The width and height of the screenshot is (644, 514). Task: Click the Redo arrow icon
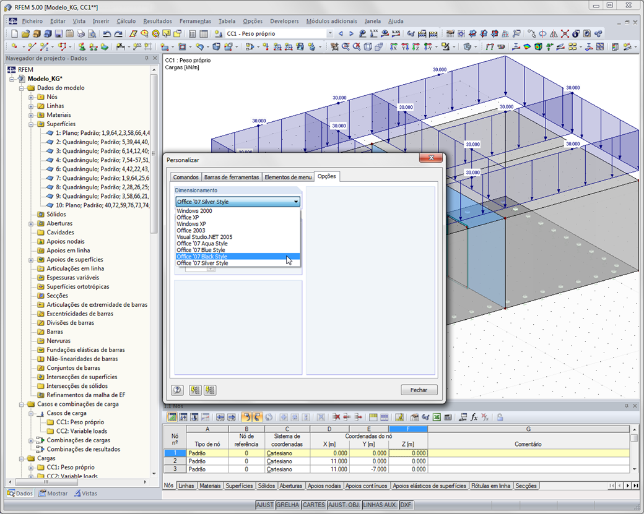tap(118, 33)
